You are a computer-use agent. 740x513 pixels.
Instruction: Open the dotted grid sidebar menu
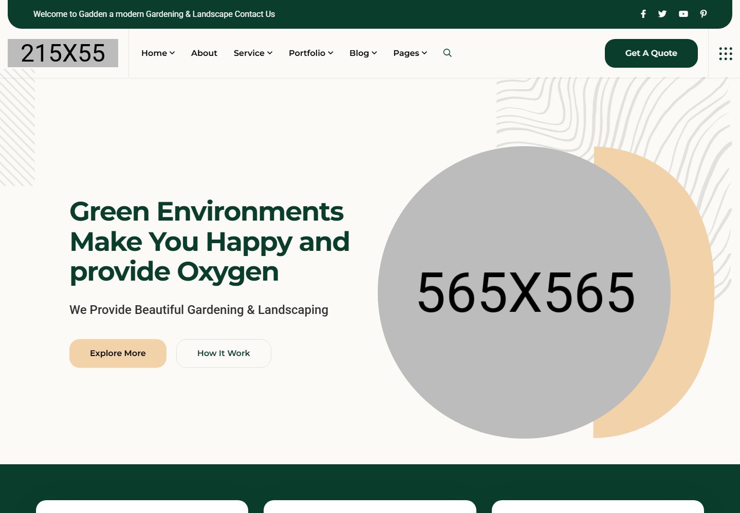tap(726, 53)
